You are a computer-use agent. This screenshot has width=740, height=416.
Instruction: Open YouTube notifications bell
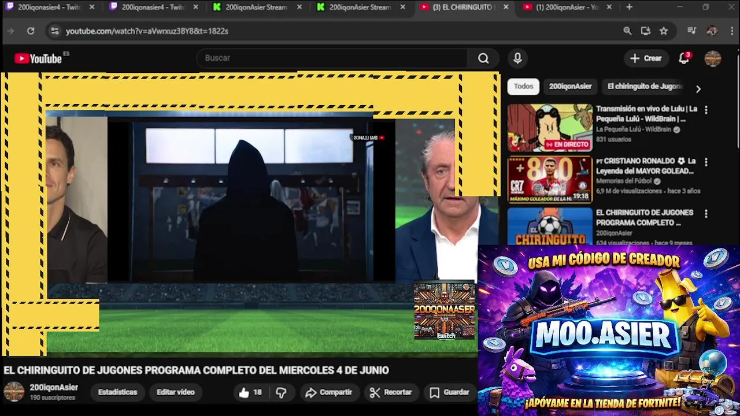click(x=684, y=58)
